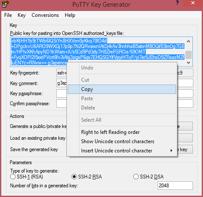Select the SSH-2 DSA key type
The height and width of the screenshot is (197, 203).
[136, 177]
